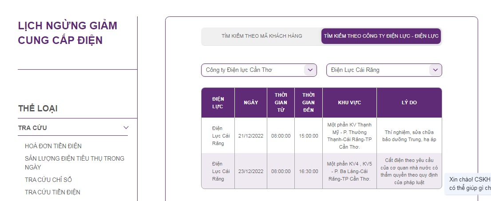Open the CSKH chat greeting popup

(x=469, y=183)
